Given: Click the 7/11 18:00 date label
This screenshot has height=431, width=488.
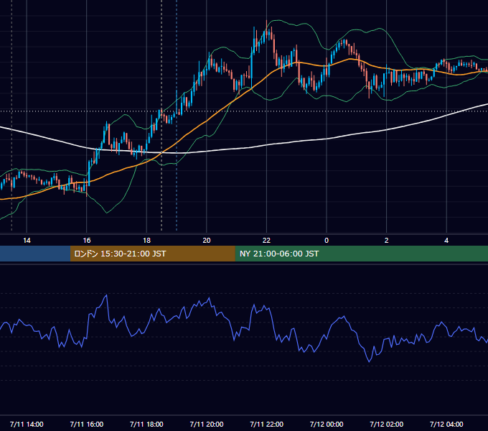Looking at the screenshot, I should coord(146,424).
